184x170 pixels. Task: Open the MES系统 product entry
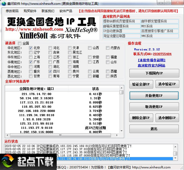pos(160,26)
